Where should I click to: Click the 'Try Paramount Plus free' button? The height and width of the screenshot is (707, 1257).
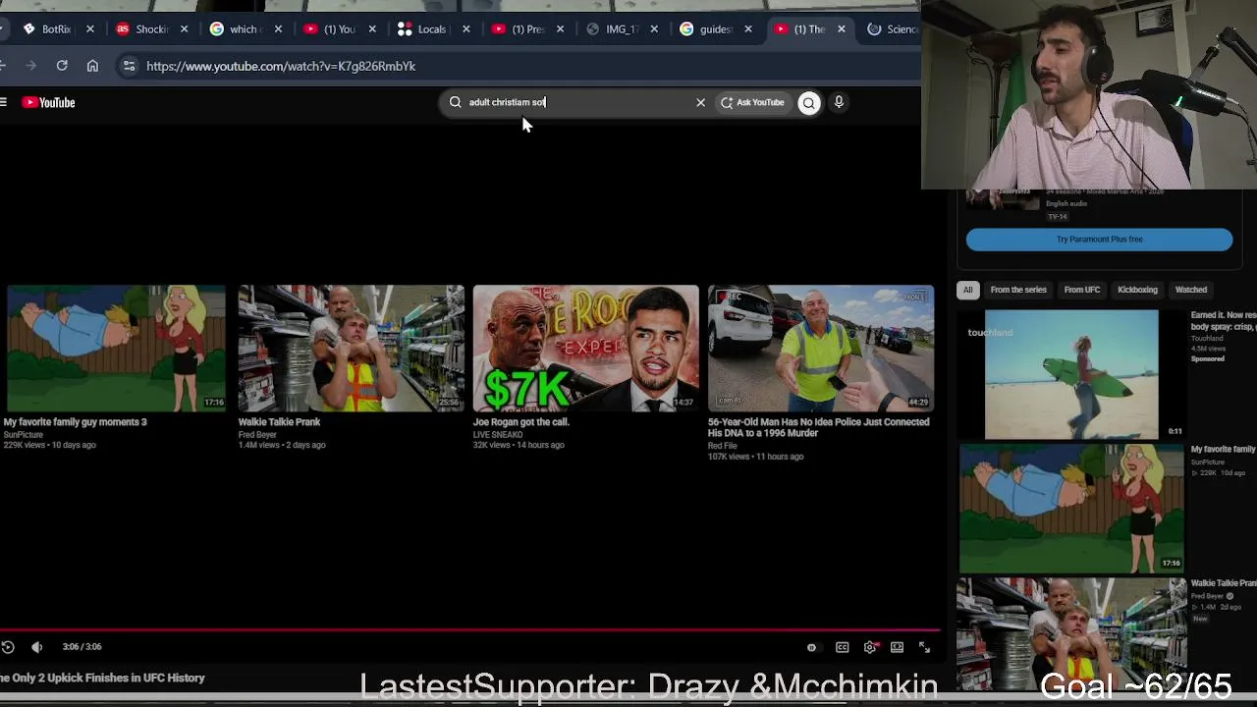[x=1099, y=240]
